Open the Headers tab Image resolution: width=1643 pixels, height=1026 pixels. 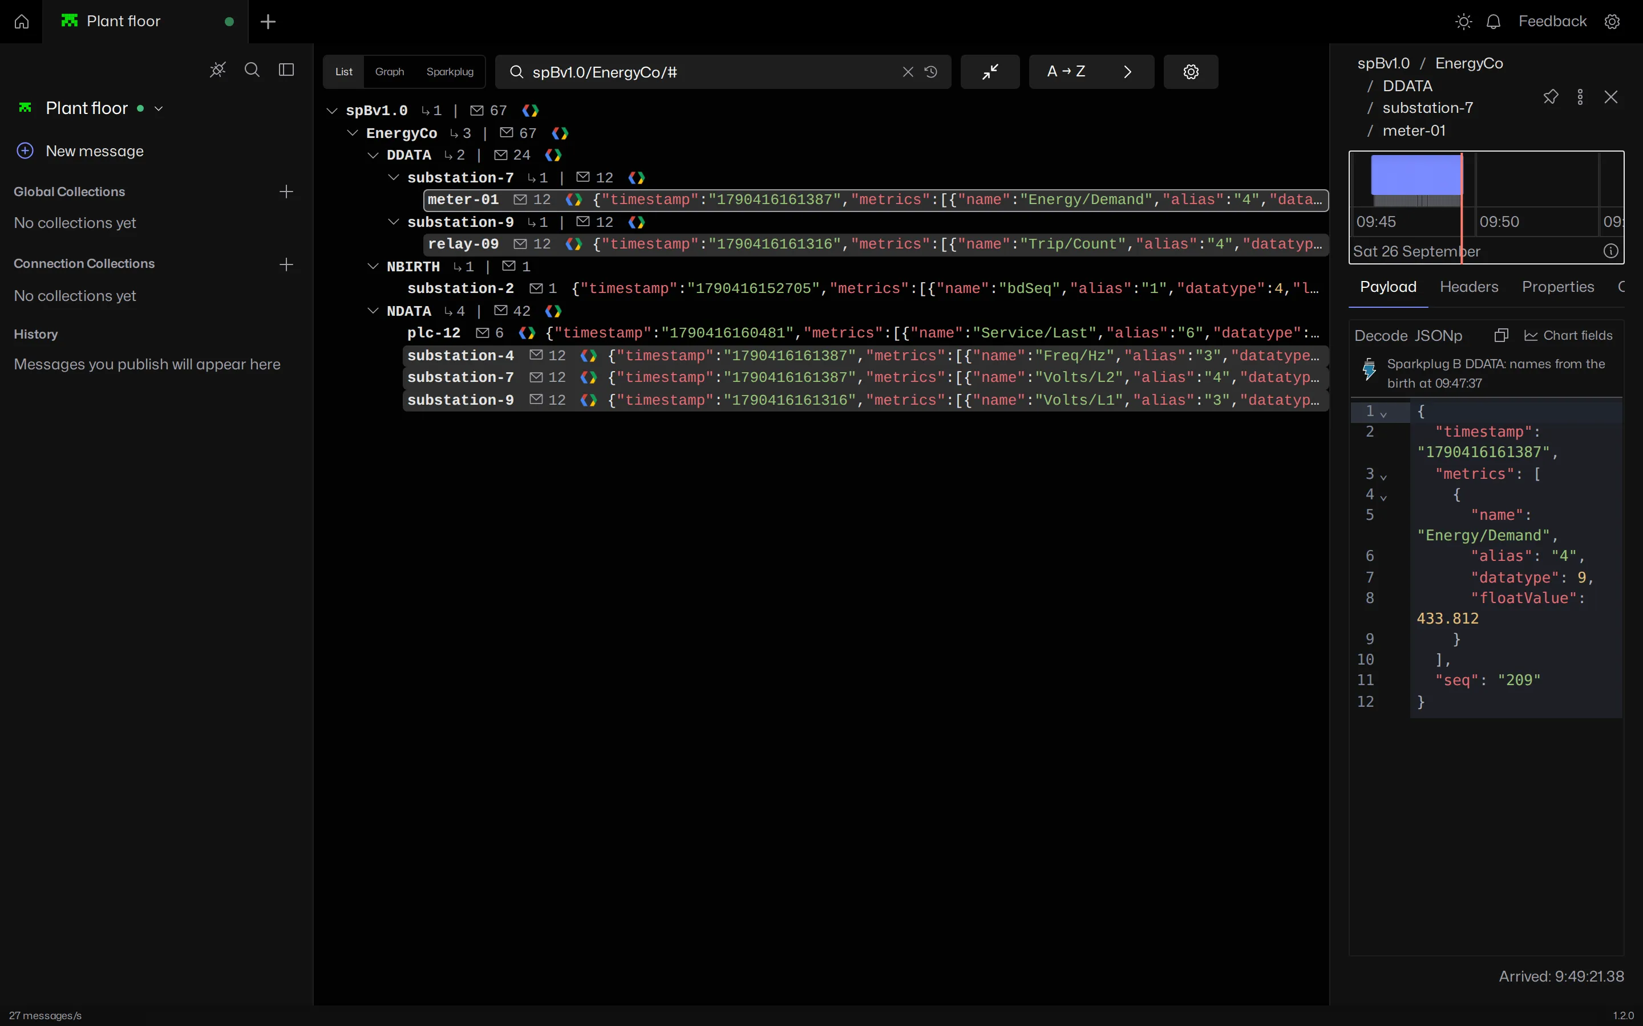click(1469, 287)
